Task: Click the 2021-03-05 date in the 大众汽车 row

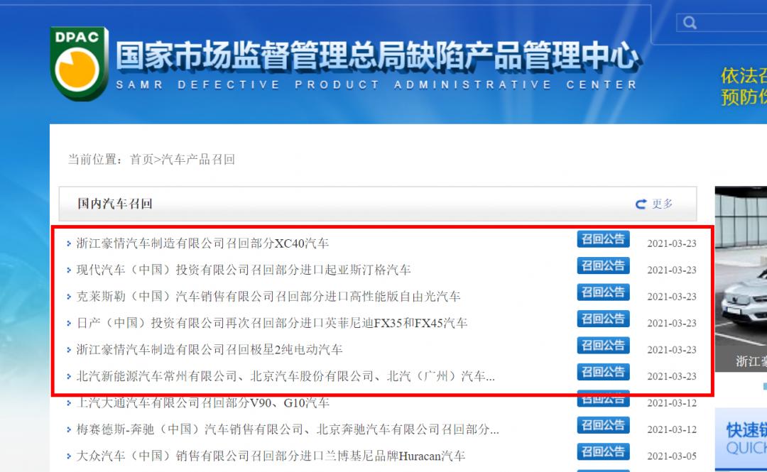Action: point(672,456)
